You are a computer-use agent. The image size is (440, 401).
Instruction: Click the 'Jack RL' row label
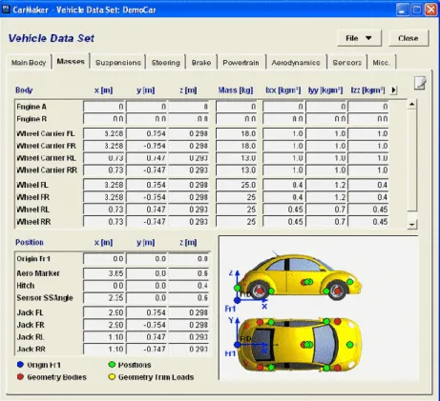(31, 337)
